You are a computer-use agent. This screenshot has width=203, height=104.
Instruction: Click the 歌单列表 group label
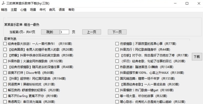[10, 38]
